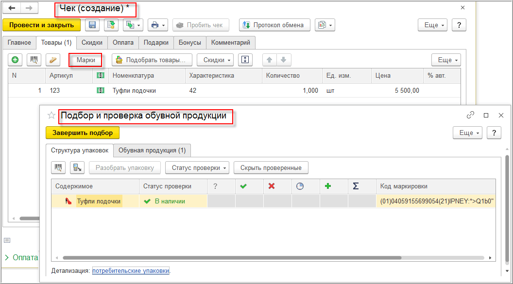Click the split-row icon after Скидки
Screen dimensions: 513x284
(x=245, y=60)
